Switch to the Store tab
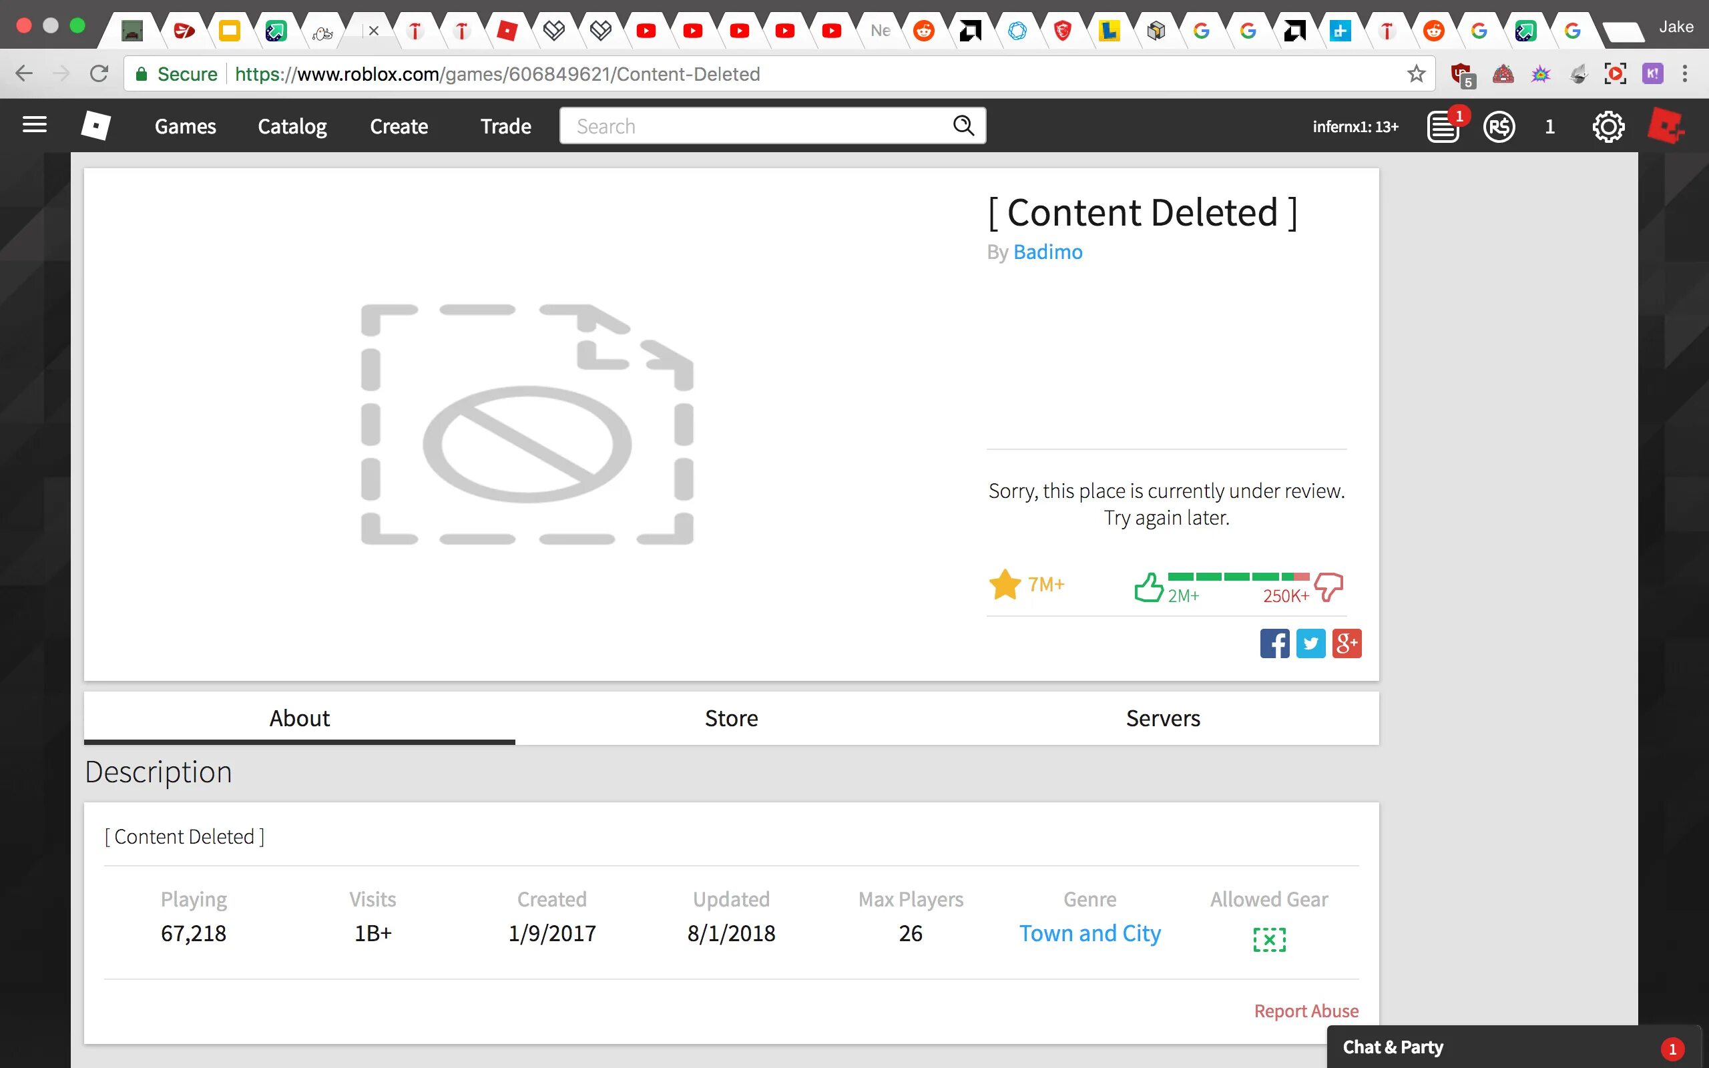 pos(731,718)
